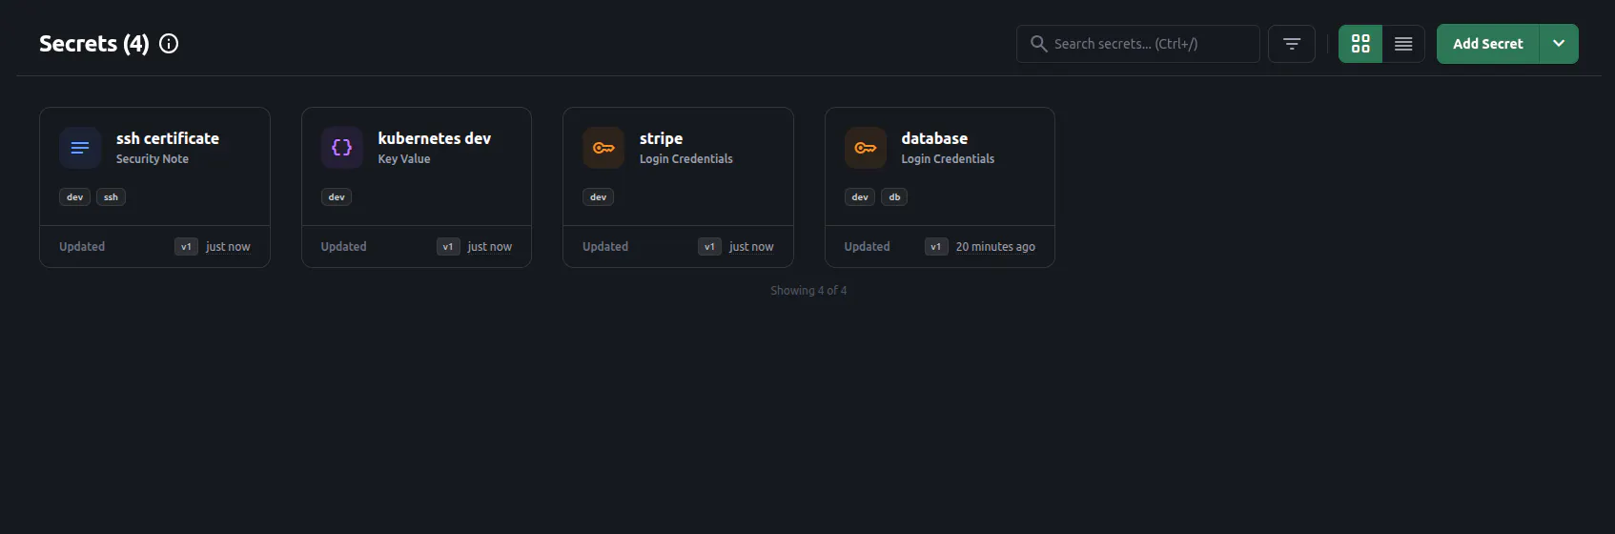Screen dimensions: 1615x534
Task: Click Key Value label under kubernetes dev
Action: (404, 159)
